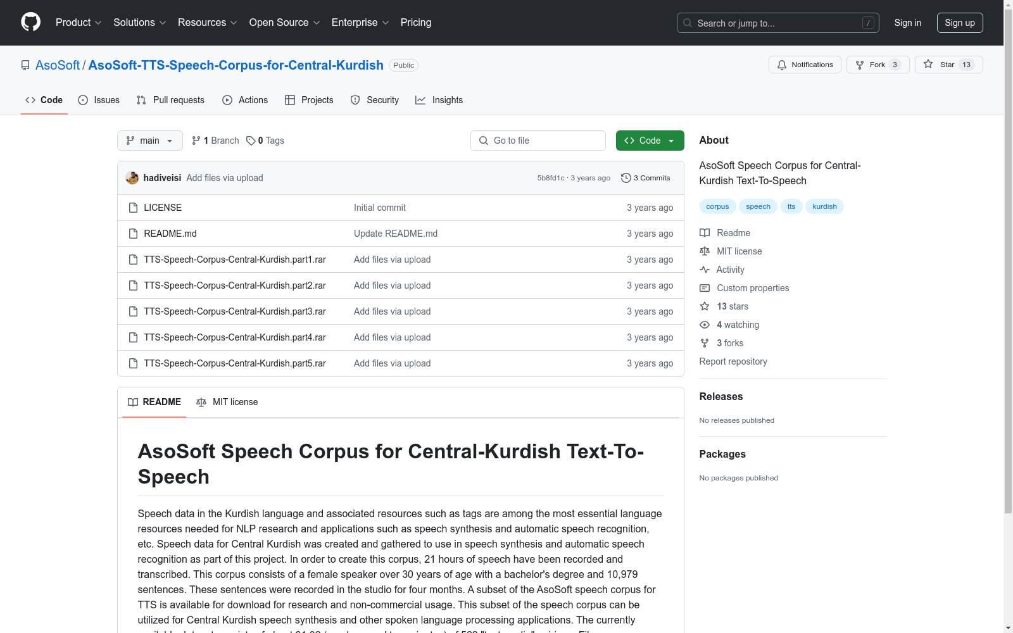The image size is (1013, 633).
Task: Click the tts topic tag
Action: click(x=791, y=206)
